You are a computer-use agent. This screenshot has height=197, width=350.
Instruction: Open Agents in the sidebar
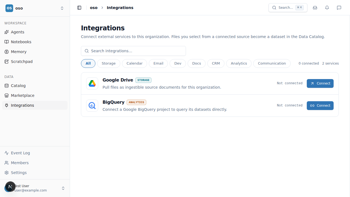(x=35, y=32)
